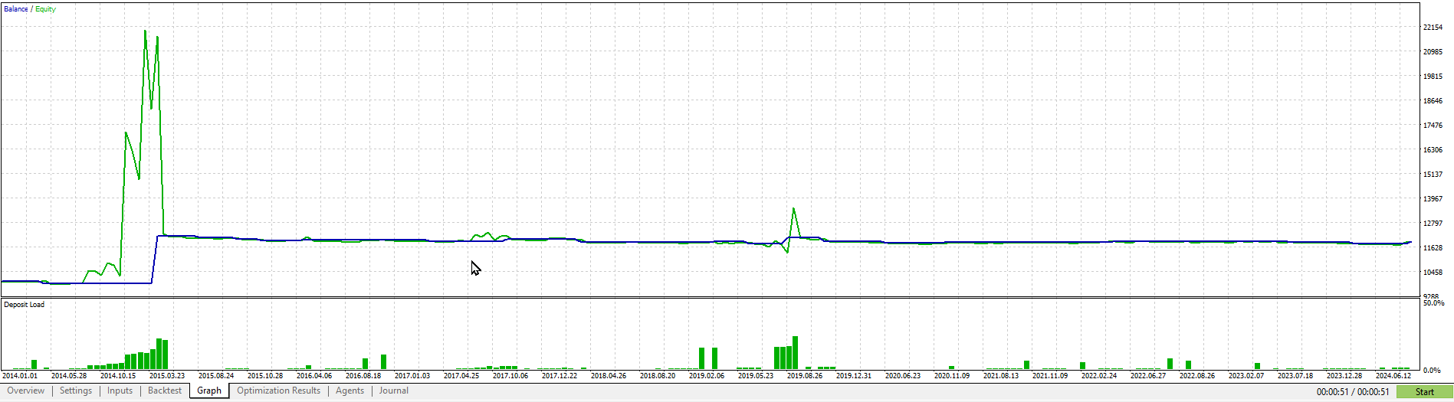Click the 2016.08.18 date label

(x=363, y=376)
